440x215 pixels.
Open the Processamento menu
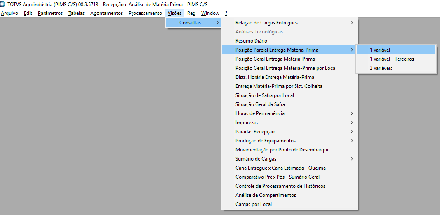[145, 13]
